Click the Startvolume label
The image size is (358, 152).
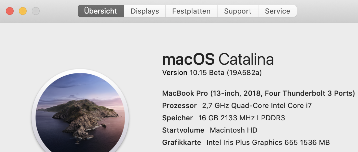coord(183,130)
